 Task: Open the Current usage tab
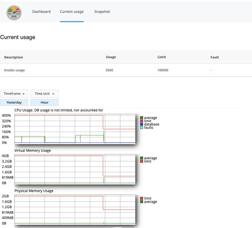71,12
